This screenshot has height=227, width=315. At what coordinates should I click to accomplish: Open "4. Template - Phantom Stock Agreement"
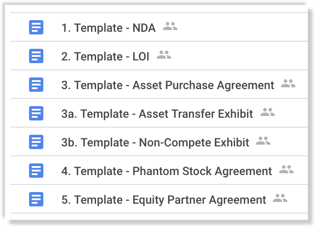pos(167,171)
